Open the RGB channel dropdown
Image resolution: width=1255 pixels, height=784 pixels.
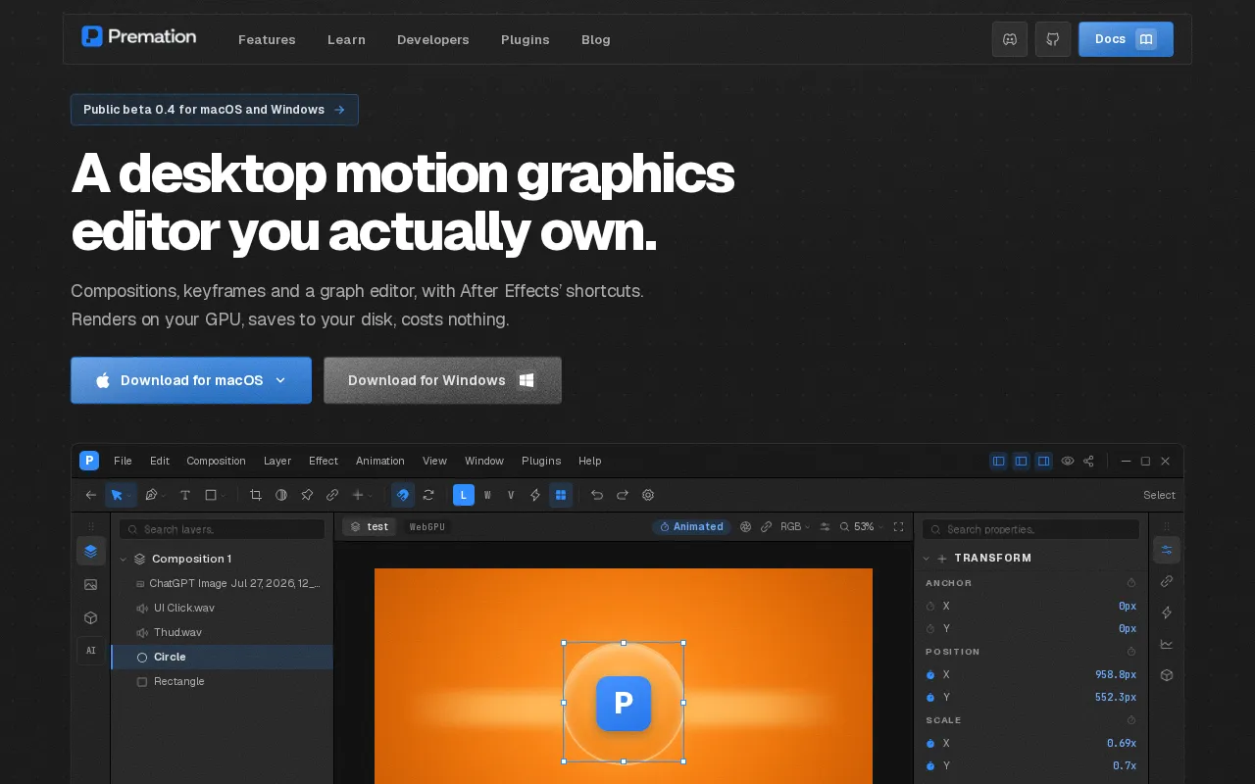tap(794, 526)
